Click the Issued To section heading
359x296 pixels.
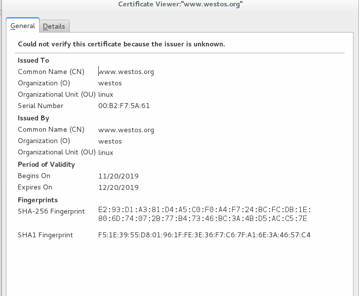point(34,60)
